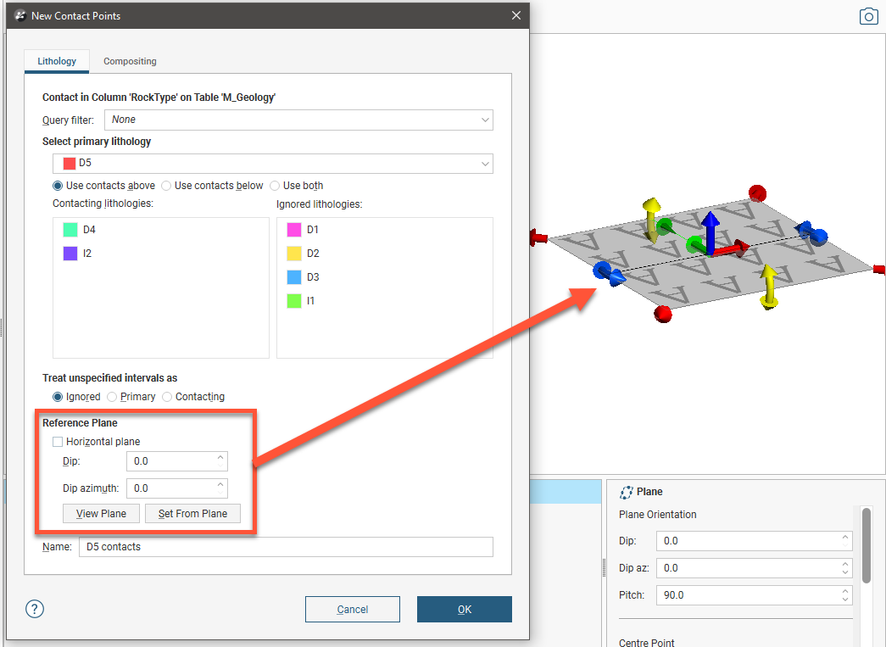
Task: Click the Set From Plane button
Action: pos(192,514)
